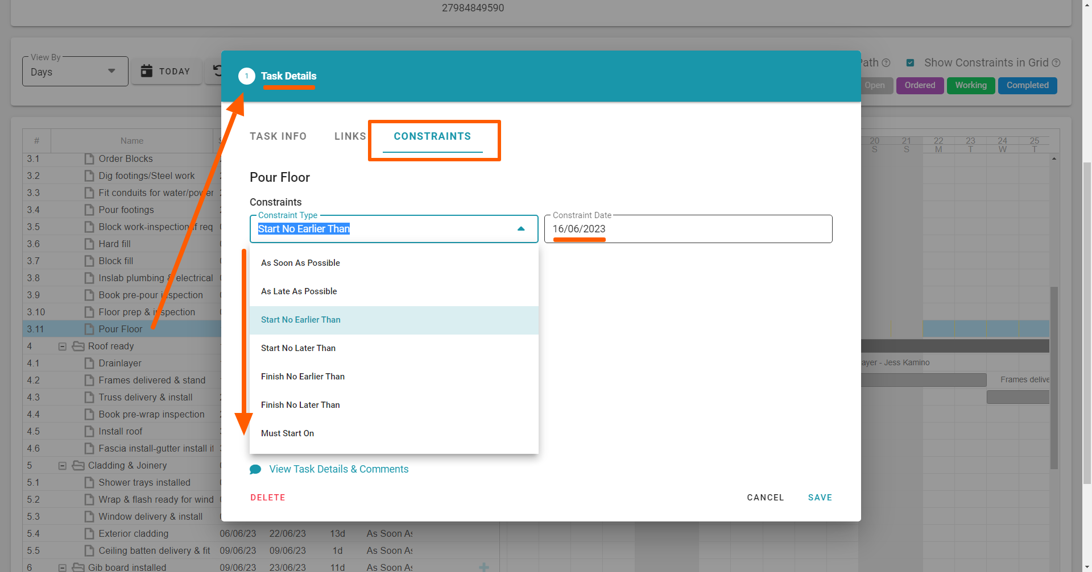Click the document icon for Install roof

[x=89, y=432]
